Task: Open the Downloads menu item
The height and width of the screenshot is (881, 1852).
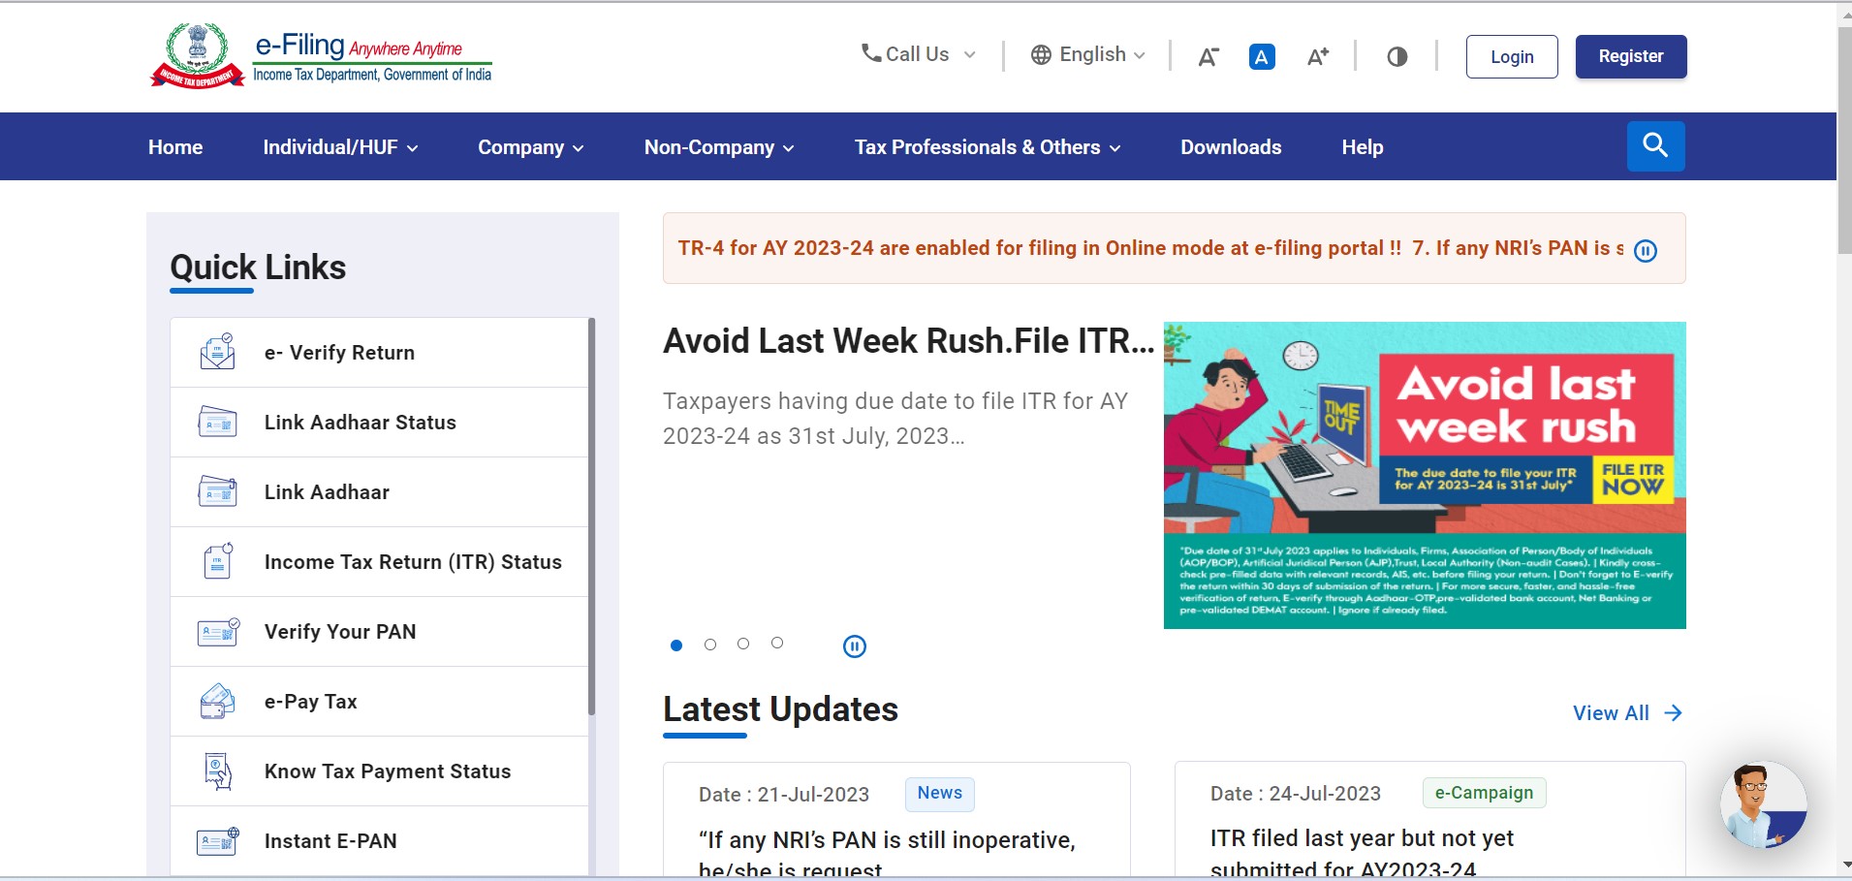Action: coord(1231,147)
